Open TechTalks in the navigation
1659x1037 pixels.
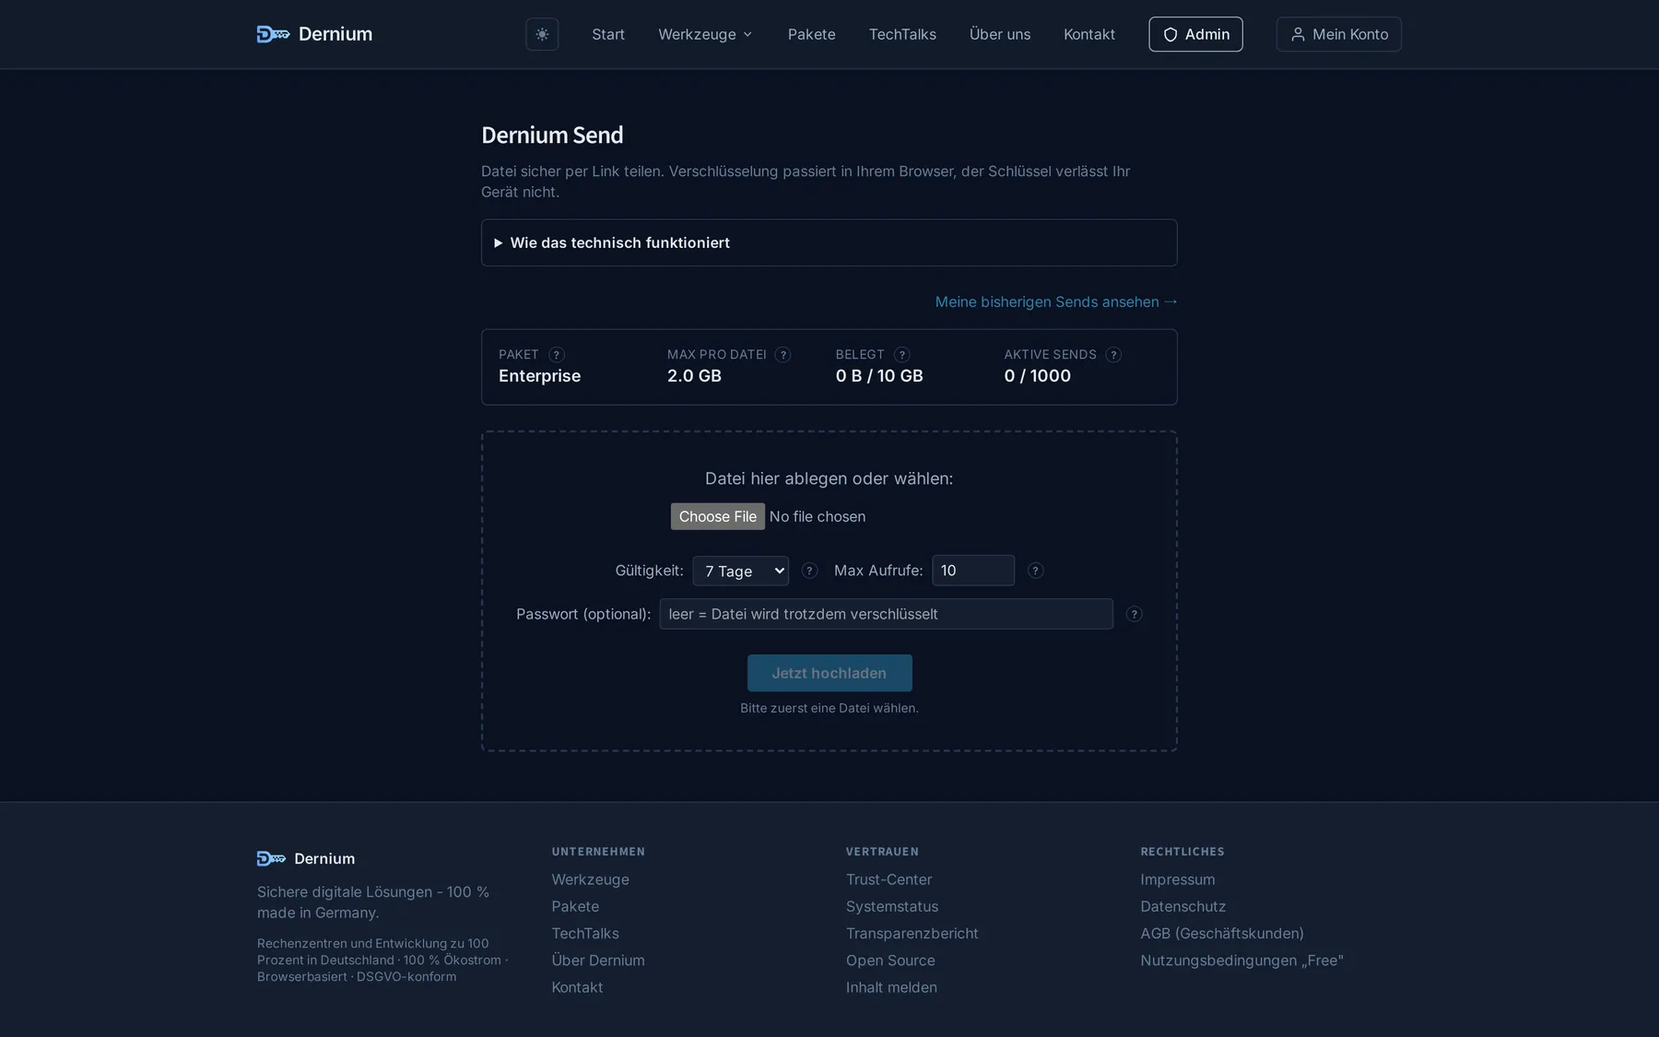click(902, 34)
